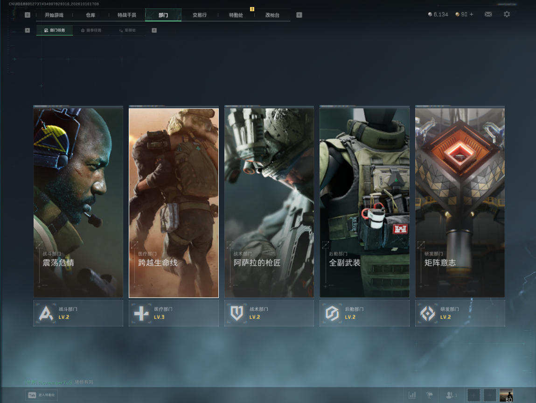Click the tactical department shield icon
Image resolution: width=536 pixels, height=403 pixels.
click(237, 313)
